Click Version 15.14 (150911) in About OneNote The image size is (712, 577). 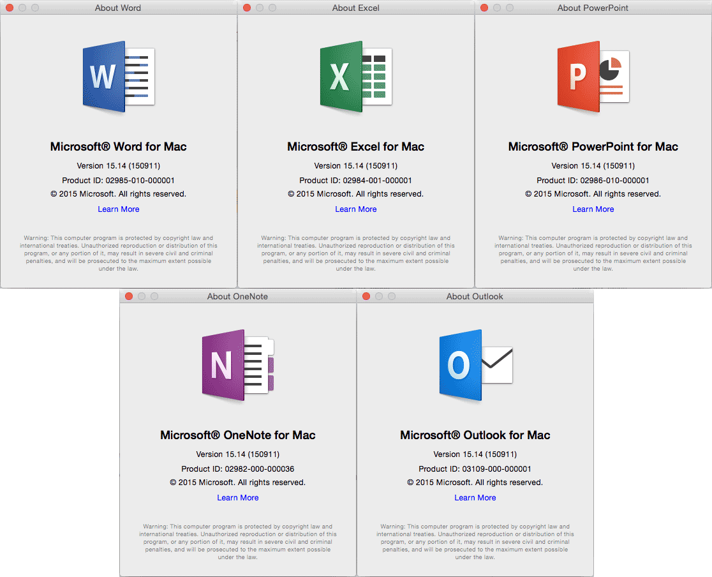tap(238, 454)
